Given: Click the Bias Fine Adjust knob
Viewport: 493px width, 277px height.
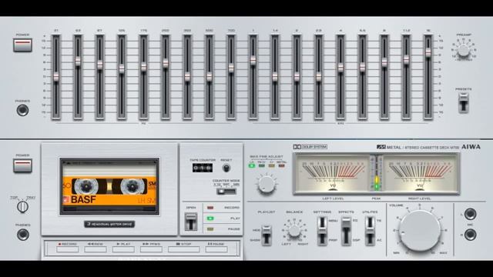Looking at the screenshot, I should pos(267,185).
